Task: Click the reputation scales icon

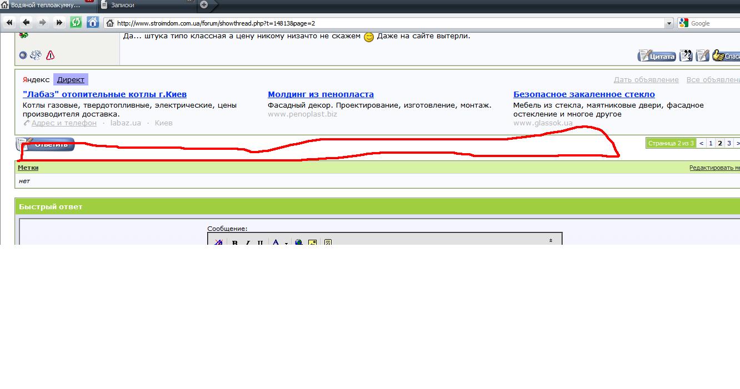Action: [x=36, y=55]
